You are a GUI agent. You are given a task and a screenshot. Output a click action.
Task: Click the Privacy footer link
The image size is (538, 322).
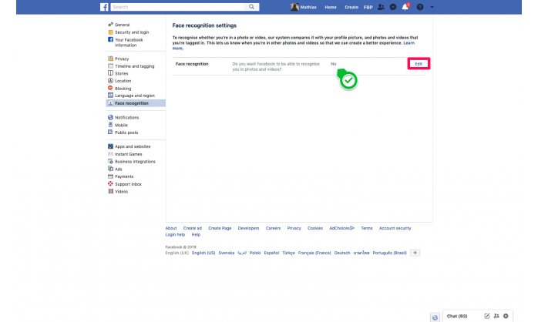[x=294, y=228]
